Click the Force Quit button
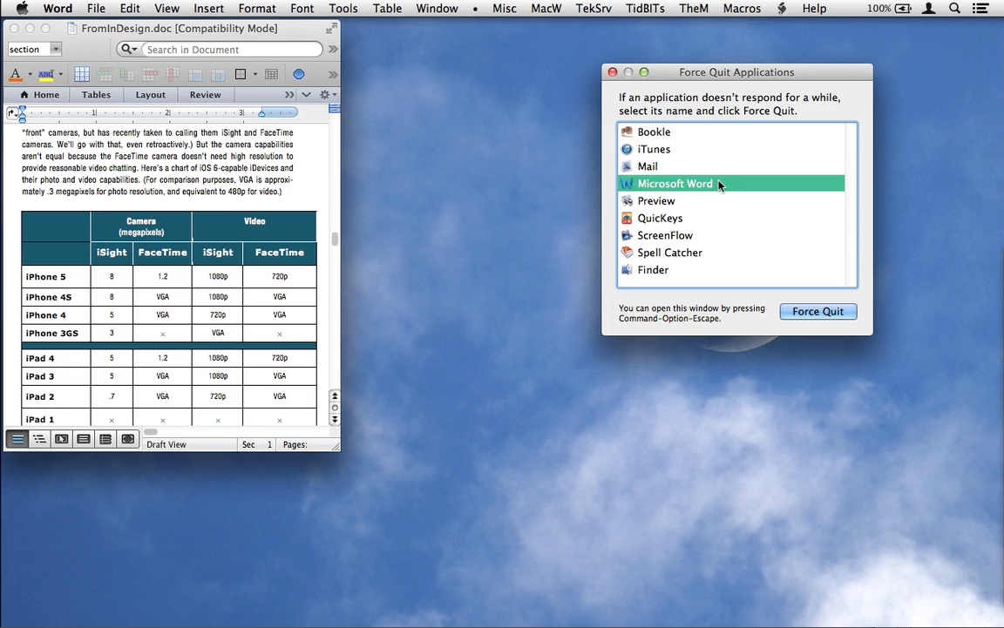Screen dimensions: 1004x628 818,312
